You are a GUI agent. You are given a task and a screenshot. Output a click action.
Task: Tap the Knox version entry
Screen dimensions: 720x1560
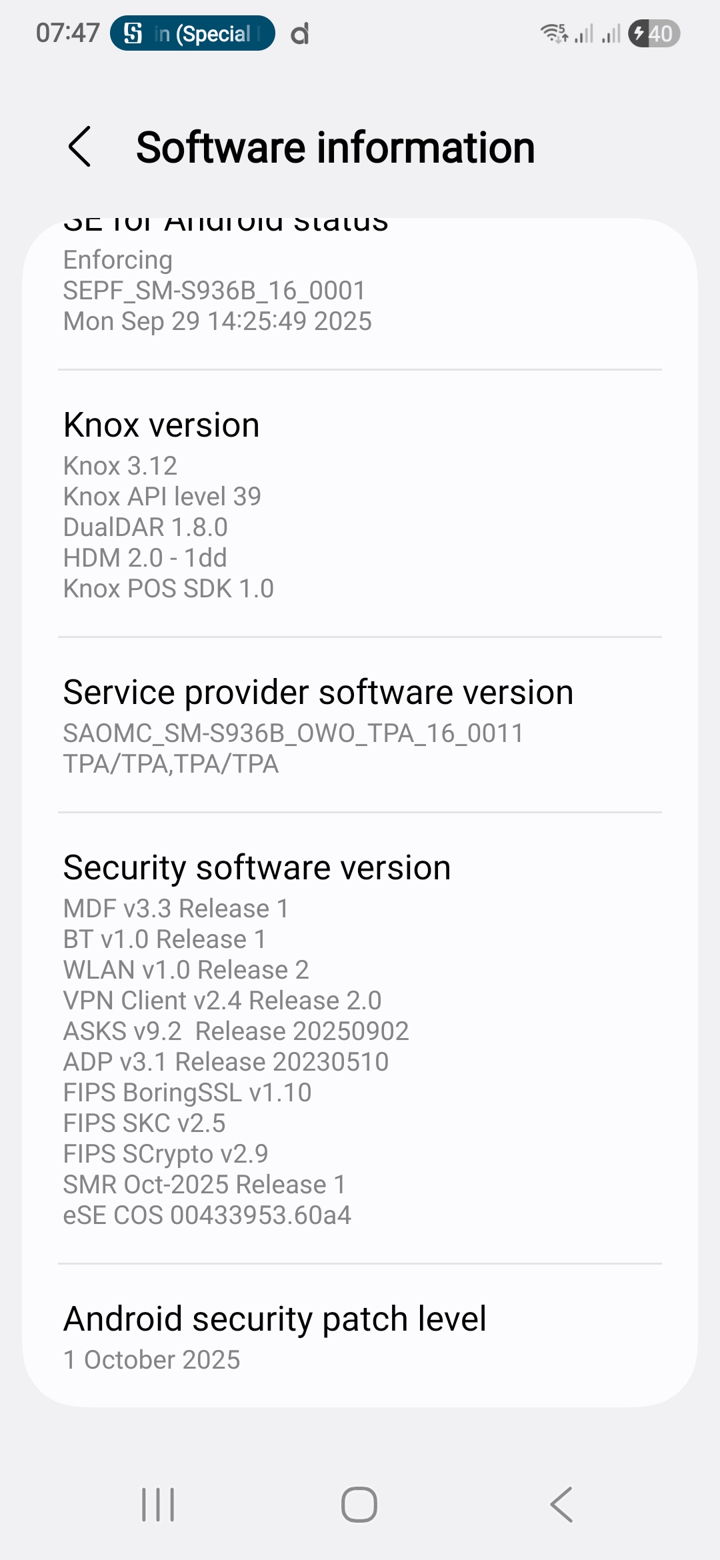point(161,425)
